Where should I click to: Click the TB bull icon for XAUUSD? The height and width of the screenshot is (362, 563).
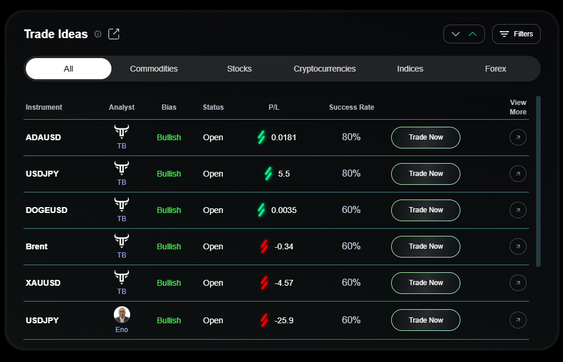pyautogui.click(x=121, y=276)
